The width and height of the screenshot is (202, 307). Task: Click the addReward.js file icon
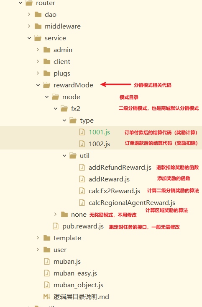pos(82,179)
